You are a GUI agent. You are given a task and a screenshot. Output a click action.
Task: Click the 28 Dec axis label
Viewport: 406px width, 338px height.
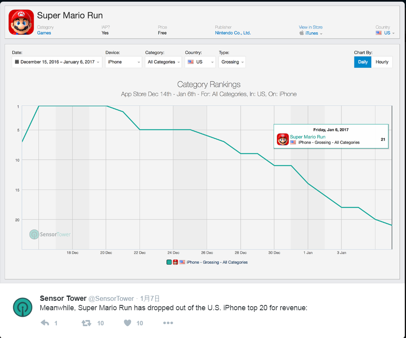coord(241,253)
